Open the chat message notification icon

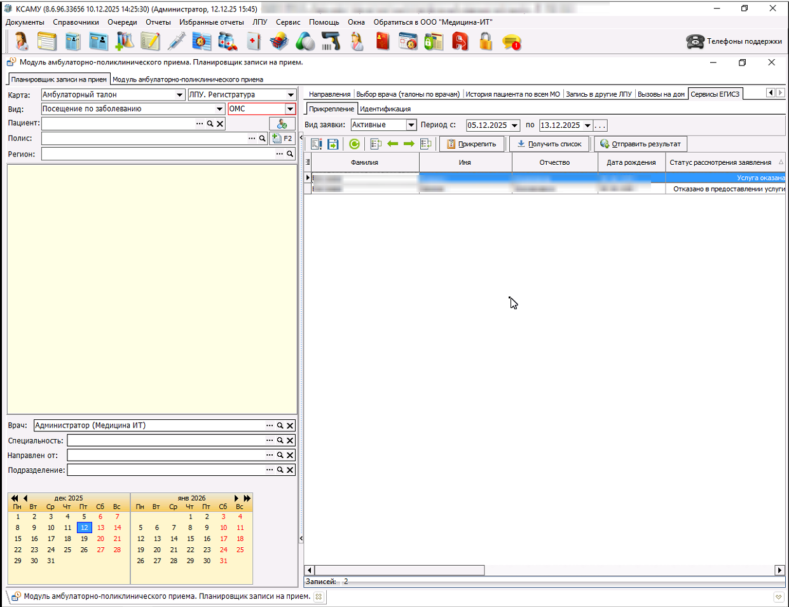click(x=511, y=42)
